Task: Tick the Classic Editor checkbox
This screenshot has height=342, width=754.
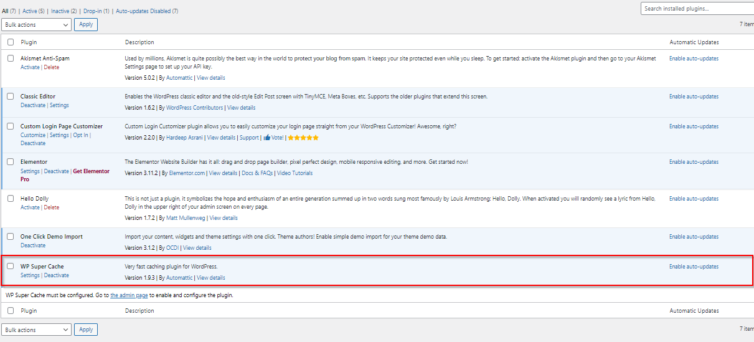Action: [11, 97]
